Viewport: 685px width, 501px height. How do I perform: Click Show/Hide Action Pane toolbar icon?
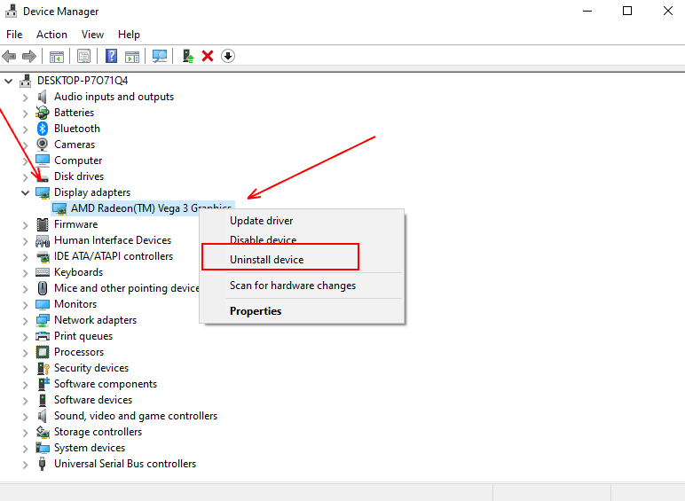coord(132,56)
